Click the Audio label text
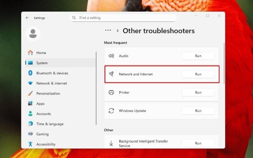The height and width of the screenshot is (158, 253). pyautogui.click(x=124, y=56)
